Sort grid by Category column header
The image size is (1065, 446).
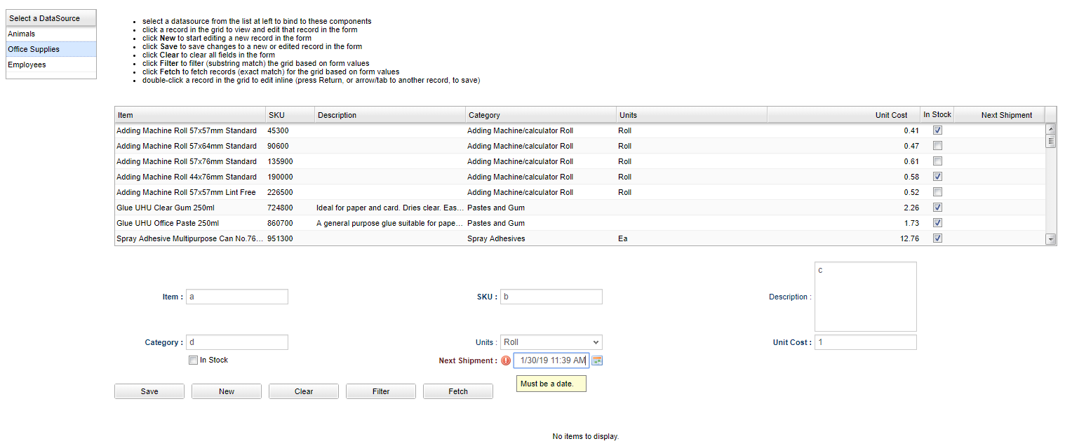tap(541, 115)
